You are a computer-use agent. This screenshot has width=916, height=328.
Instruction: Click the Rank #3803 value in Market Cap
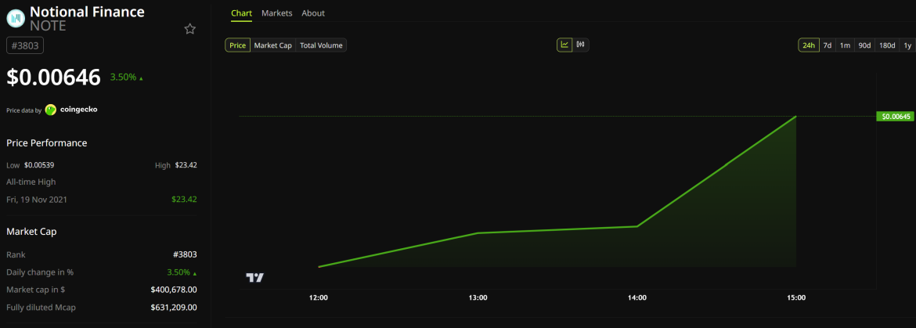(x=186, y=254)
